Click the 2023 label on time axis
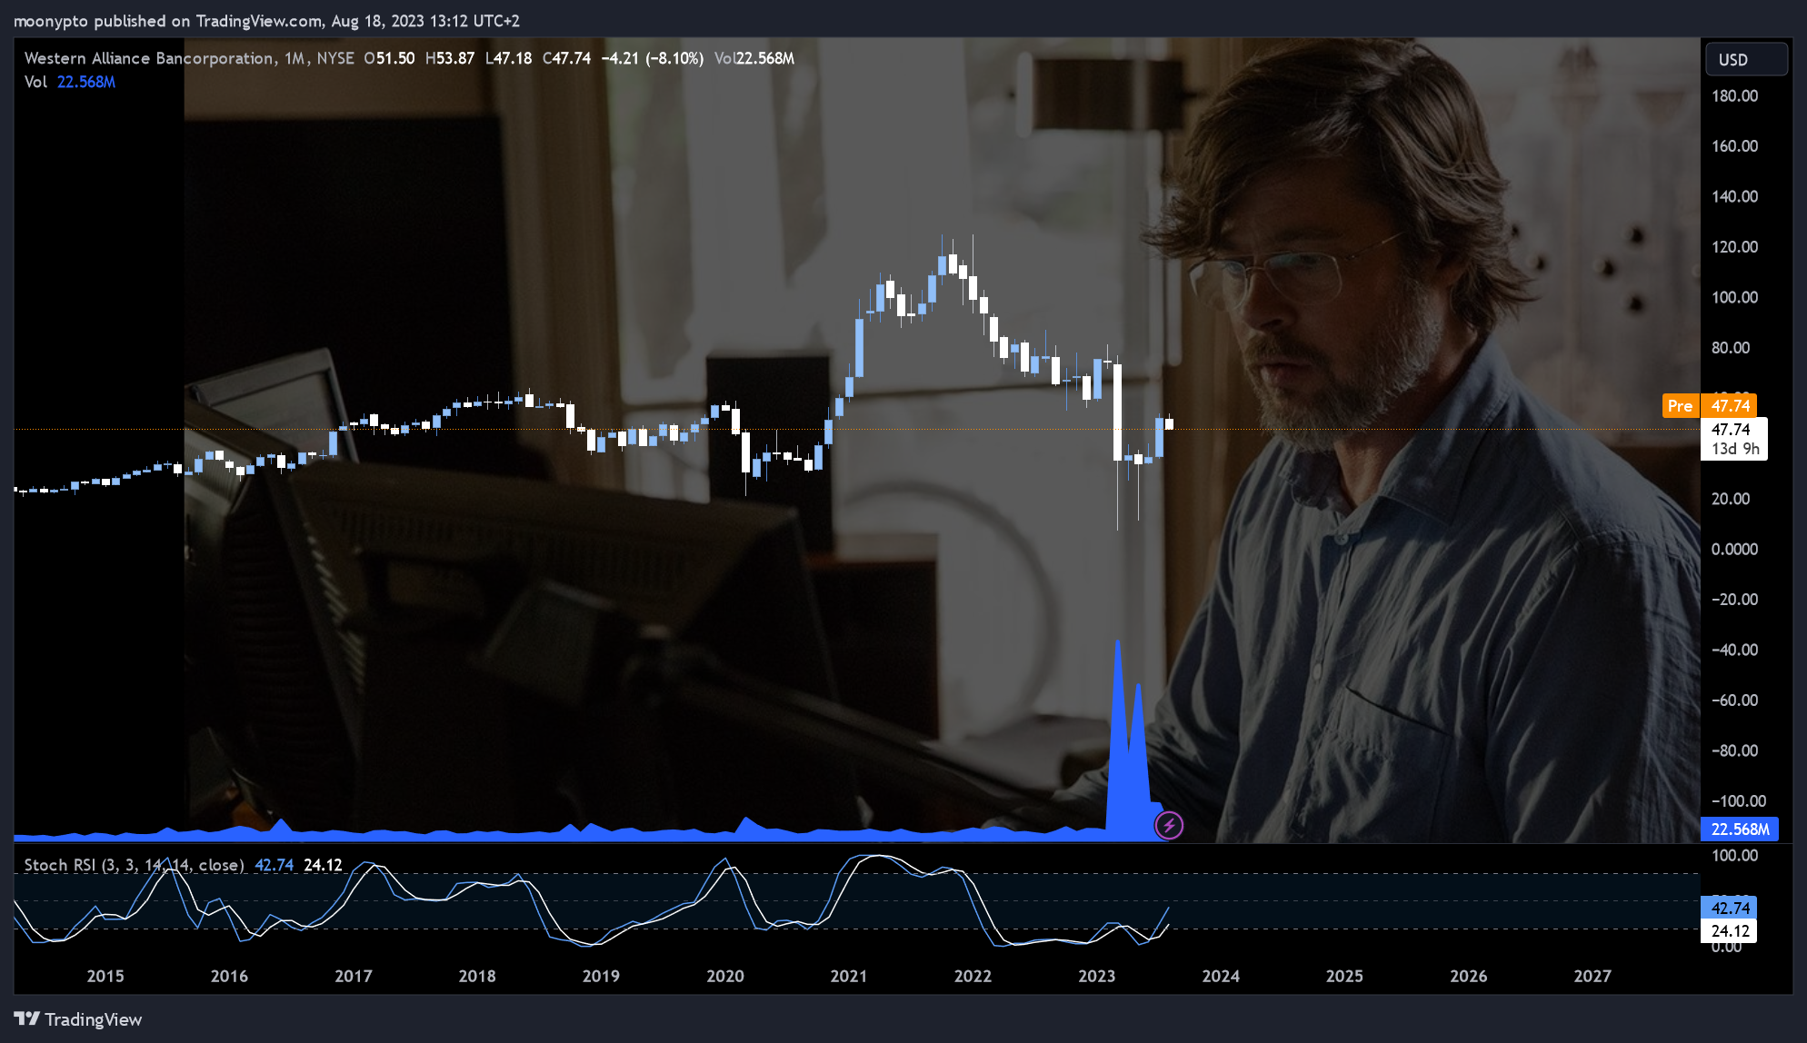 pos(1097,976)
